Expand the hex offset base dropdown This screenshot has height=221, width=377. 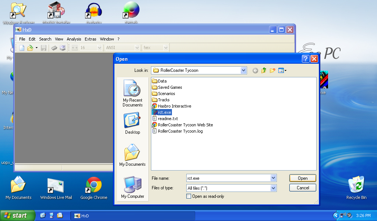[166, 48]
